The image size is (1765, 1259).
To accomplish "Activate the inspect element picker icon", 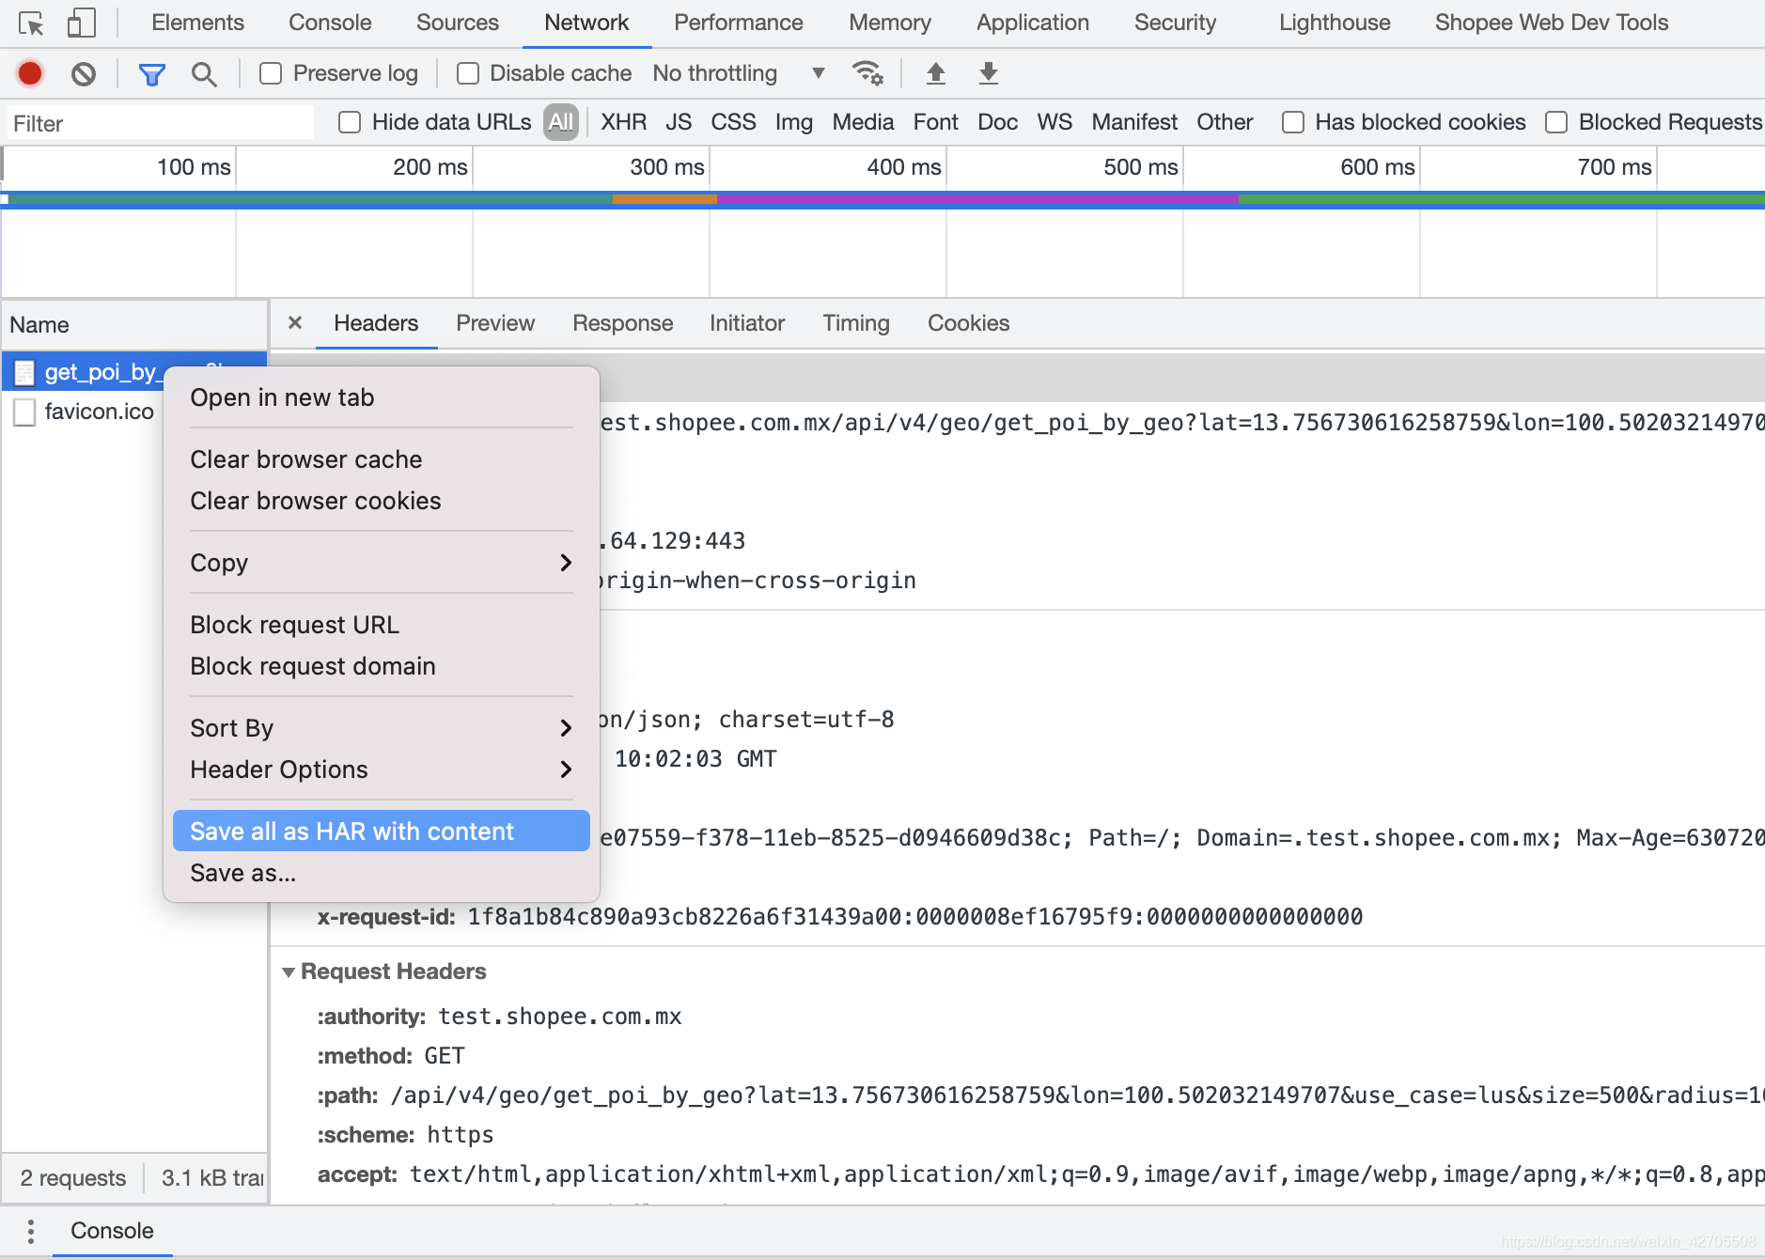I will (31, 23).
